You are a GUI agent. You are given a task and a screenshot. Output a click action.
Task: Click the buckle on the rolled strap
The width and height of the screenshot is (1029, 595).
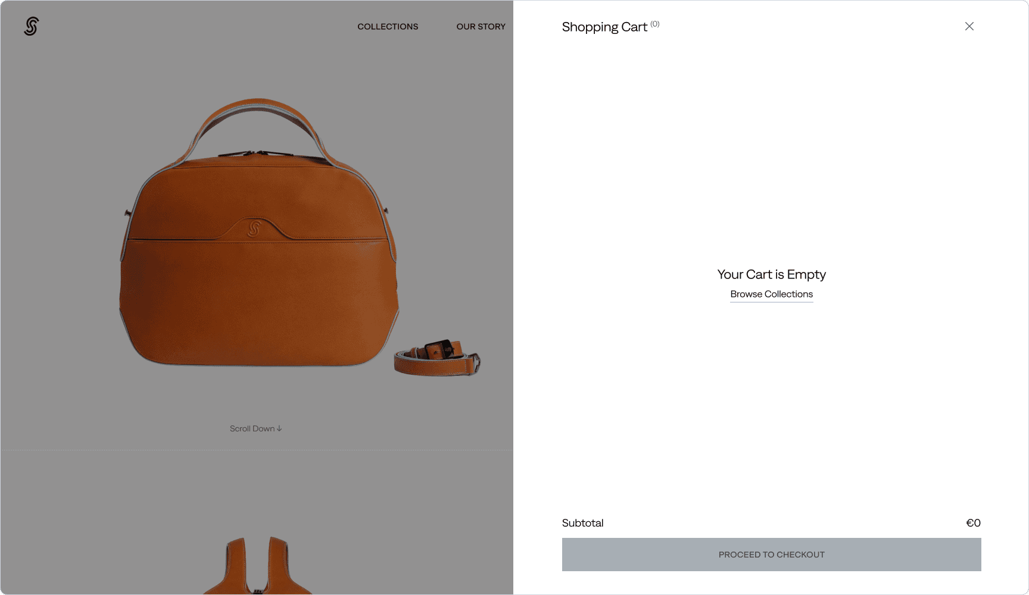click(x=439, y=349)
